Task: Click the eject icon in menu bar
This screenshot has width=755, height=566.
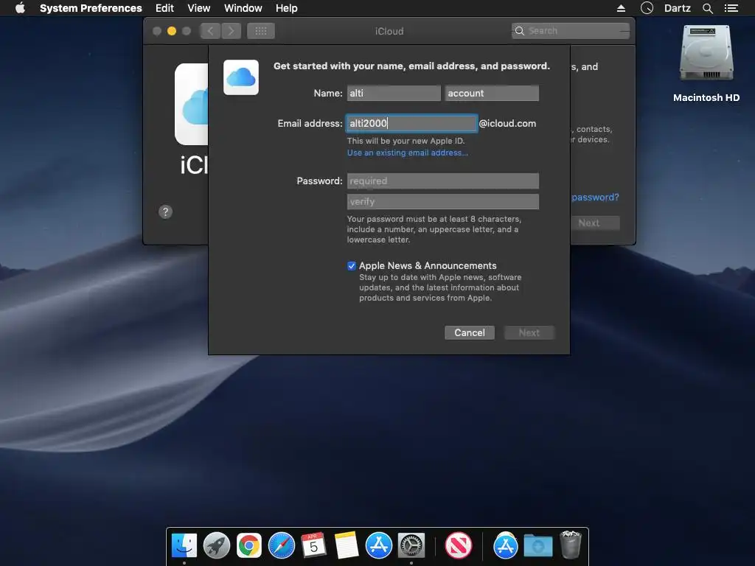Action: pos(621,8)
